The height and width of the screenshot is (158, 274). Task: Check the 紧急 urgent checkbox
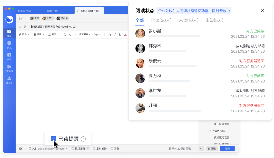click(112, 149)
